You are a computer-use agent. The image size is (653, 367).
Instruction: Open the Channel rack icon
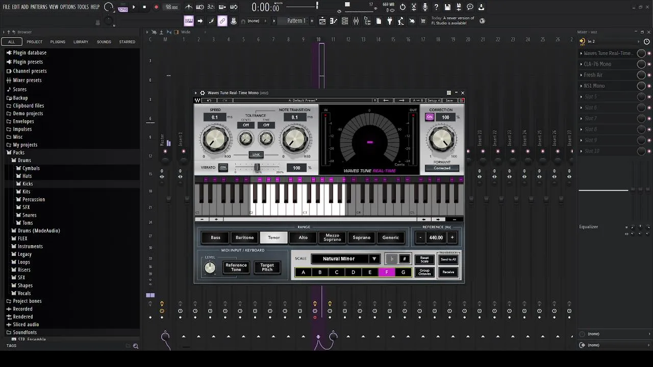(x=345, y=21)
